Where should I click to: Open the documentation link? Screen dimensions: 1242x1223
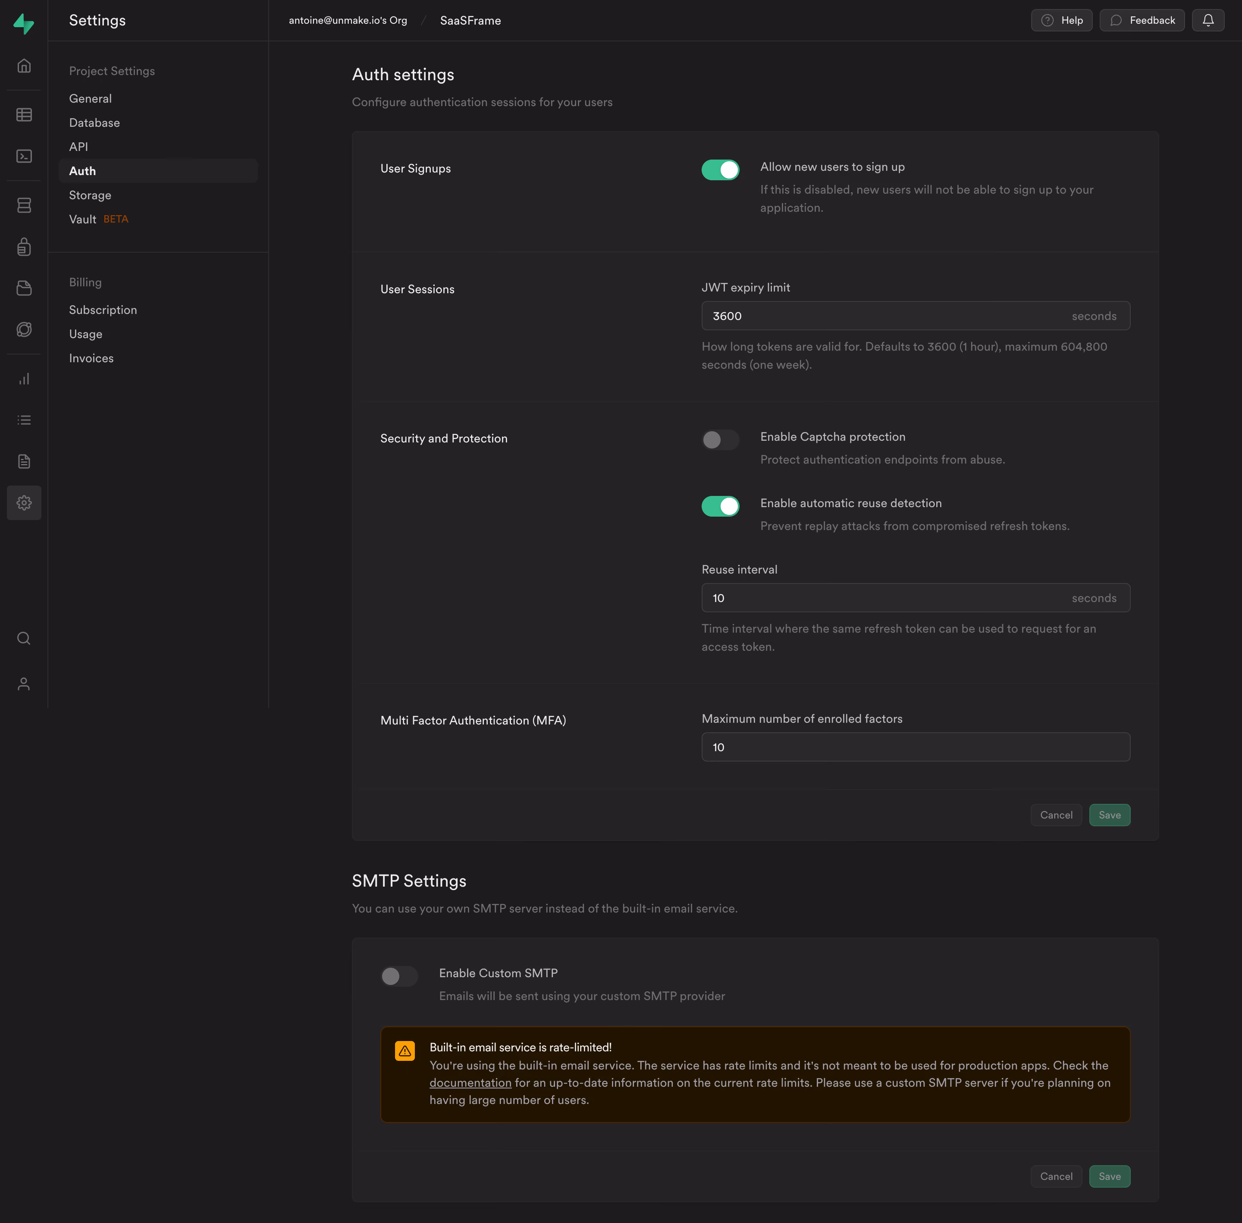coord(470,1083)
